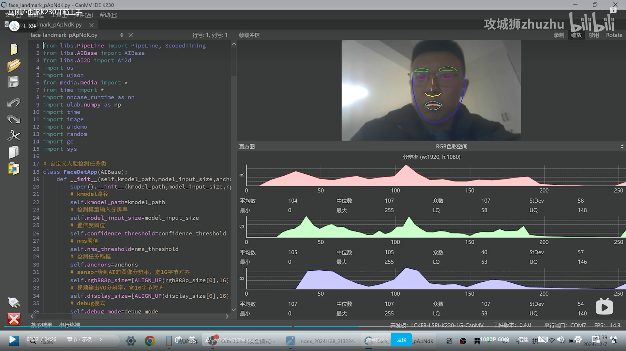Redo the edit with sidebar arrow icon
Viewport: 626px width, 351px height.
click(x=14, y=119)
